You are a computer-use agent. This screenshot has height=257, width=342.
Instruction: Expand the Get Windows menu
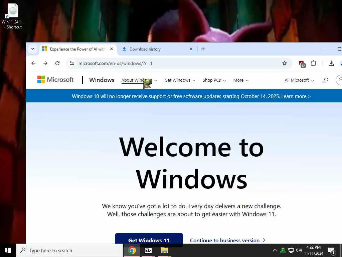(180, 80)
